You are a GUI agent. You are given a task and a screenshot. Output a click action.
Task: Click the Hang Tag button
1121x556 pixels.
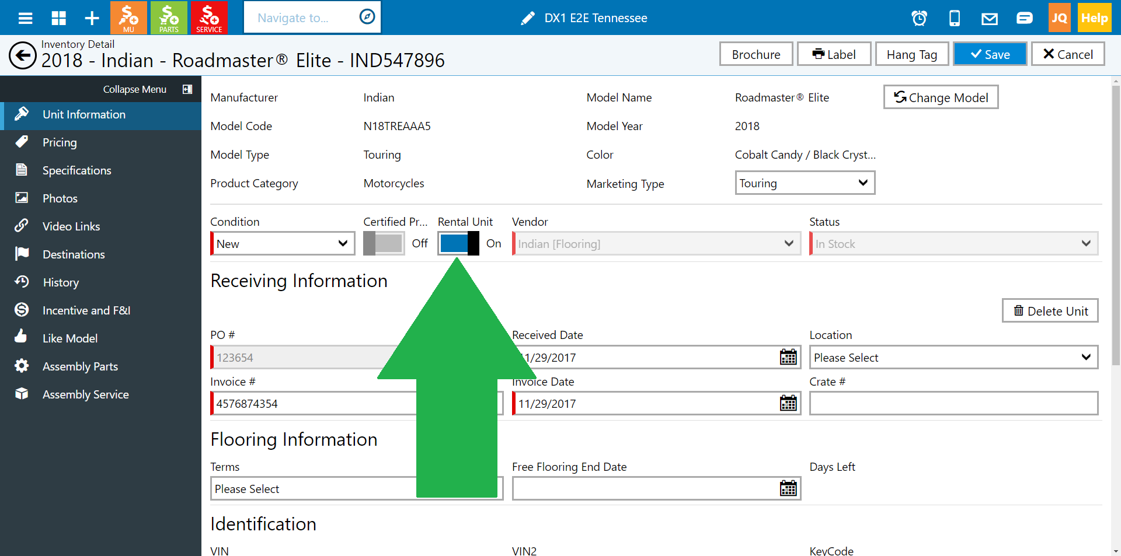tap(912, 54)
